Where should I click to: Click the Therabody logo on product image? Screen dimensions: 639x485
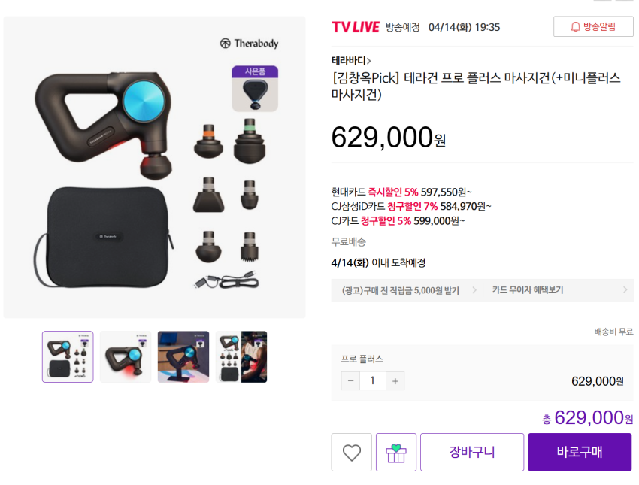tap(249, 43)
